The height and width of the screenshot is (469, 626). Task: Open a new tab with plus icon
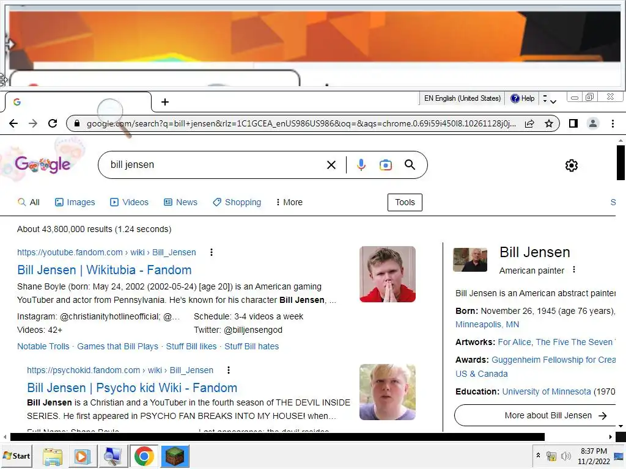coord(165,102)
